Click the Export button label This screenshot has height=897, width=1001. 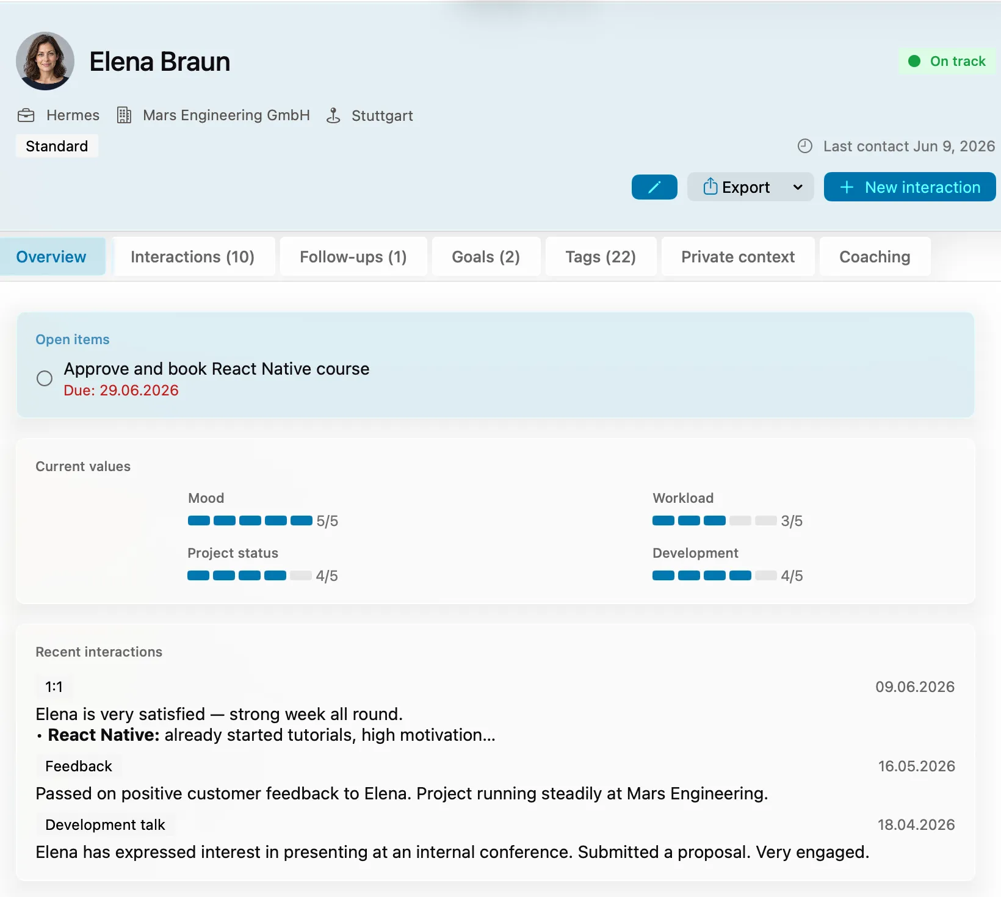click(x=746, y=187)
